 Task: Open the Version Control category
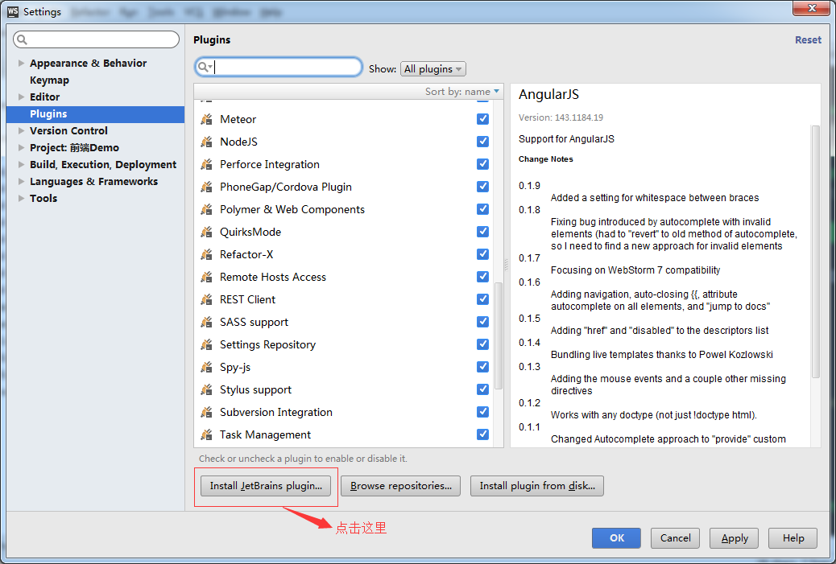[68, 130]
